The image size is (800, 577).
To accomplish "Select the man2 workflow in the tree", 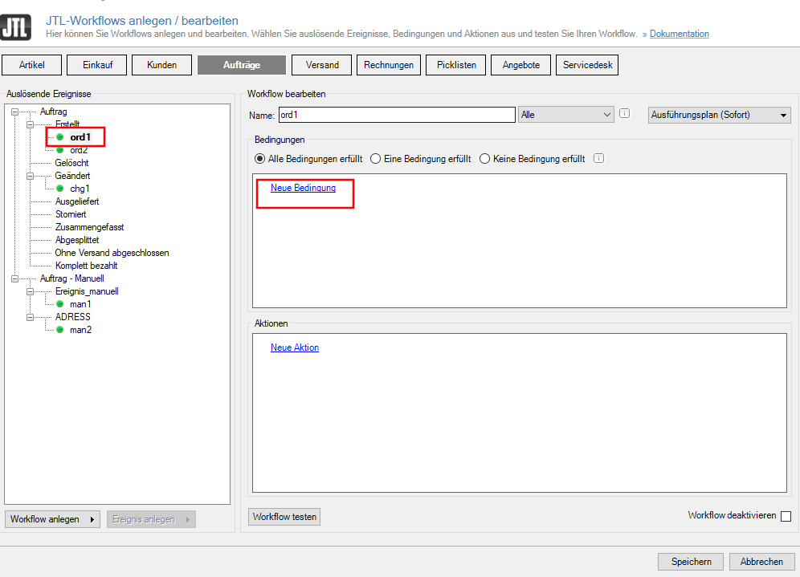I will tap(80, 330).
